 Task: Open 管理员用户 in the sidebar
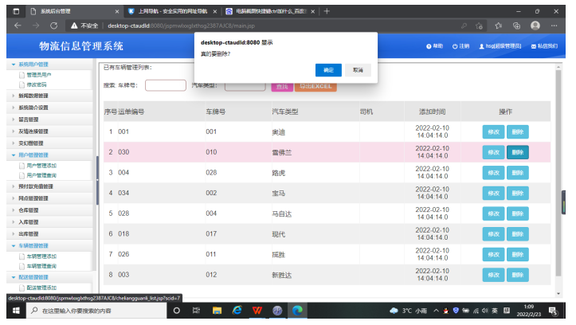point(38,75)
